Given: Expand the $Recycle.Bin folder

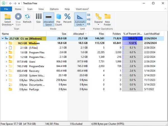Looking at the screenshot, I should click(6, 80).
